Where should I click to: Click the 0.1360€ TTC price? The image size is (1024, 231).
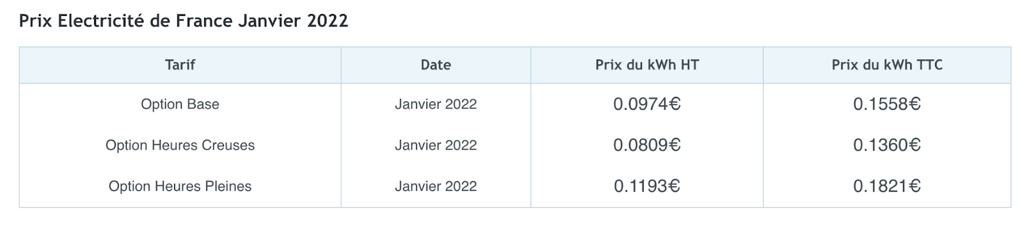(x=887, y=145)
